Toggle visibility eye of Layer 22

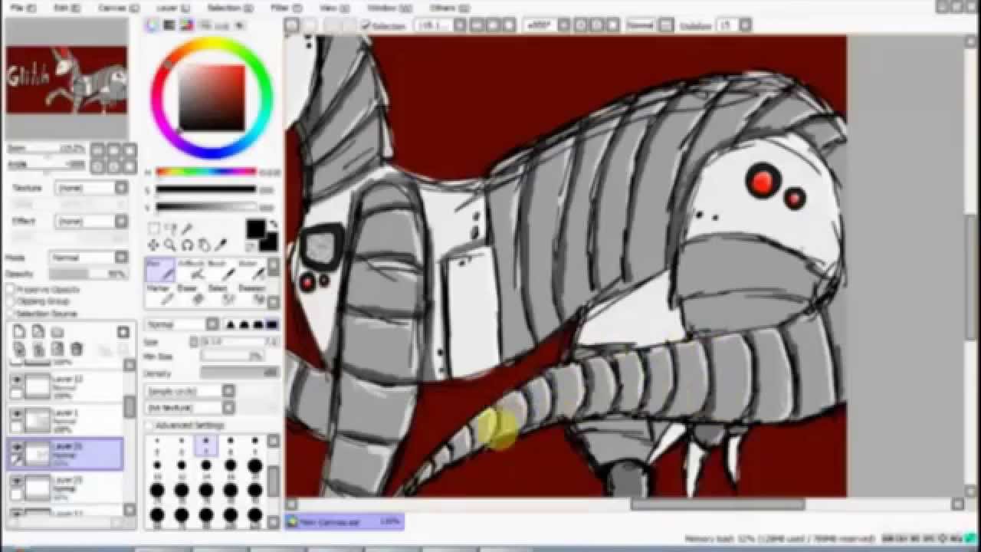[x=16, y=379]
